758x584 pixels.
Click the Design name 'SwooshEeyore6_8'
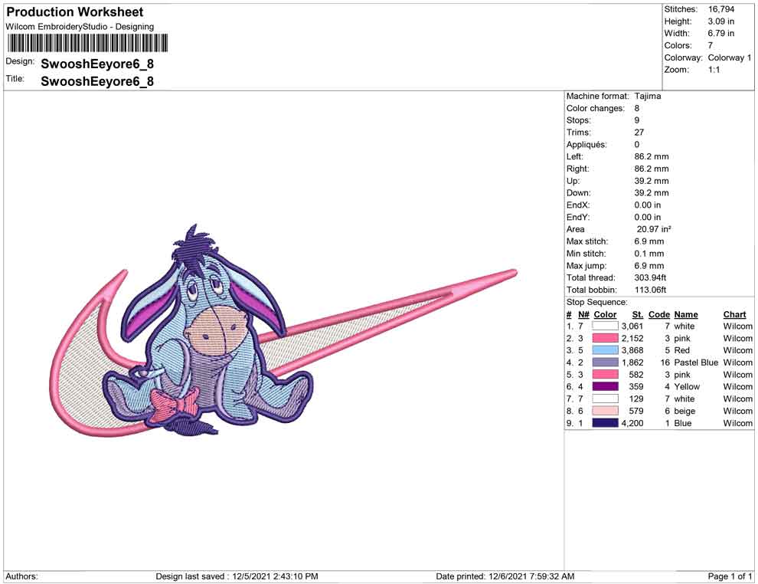tap(97, 64)
